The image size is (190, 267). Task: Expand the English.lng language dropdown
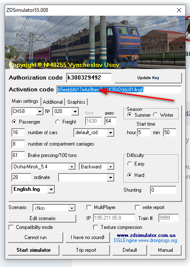(x=51, y=189)
